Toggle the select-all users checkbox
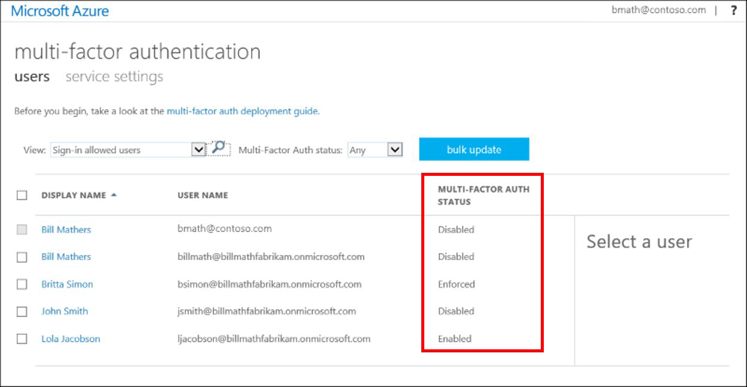This screenshot has height=387, width=747. pyautogui.click(x=22, y=195)
